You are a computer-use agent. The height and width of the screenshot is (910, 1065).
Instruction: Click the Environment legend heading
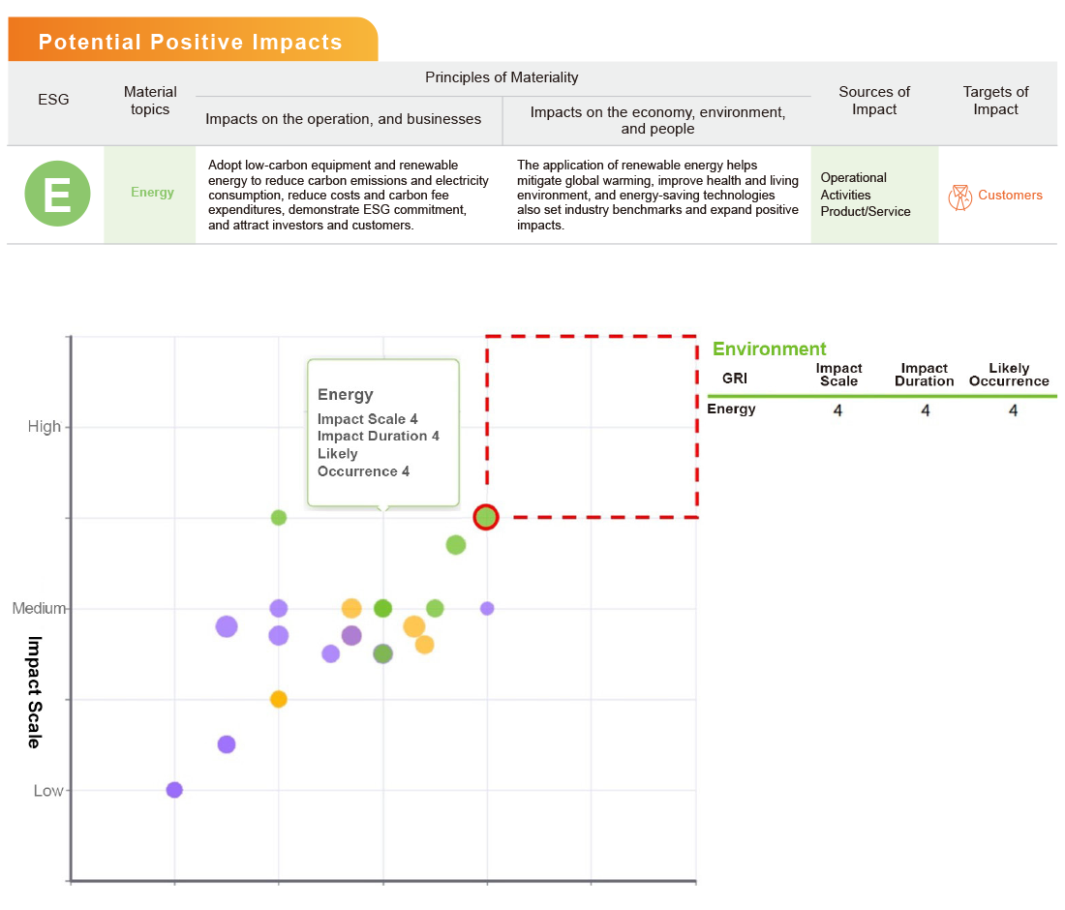(770, 349)
